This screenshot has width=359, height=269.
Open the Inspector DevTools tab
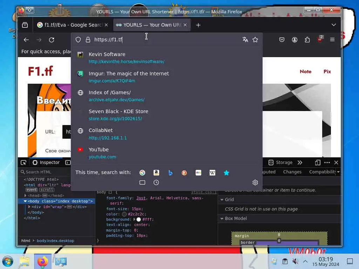click(x=46, y=163)
